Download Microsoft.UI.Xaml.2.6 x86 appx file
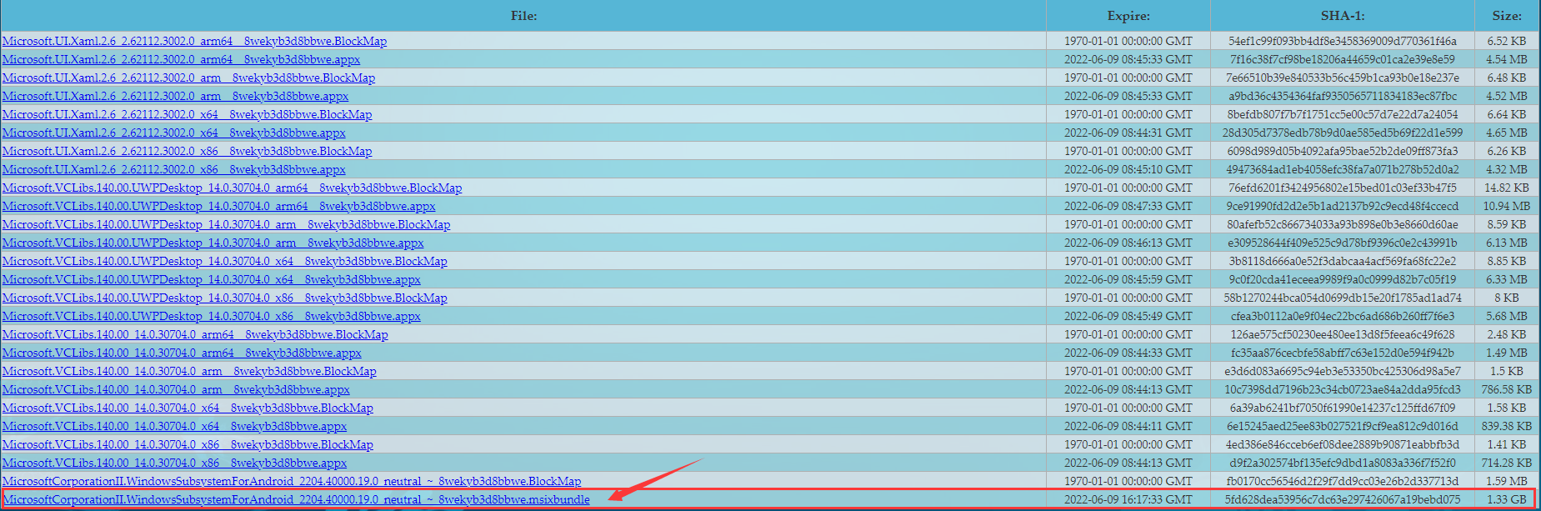 pyautogui.click(x=173, y=169)
